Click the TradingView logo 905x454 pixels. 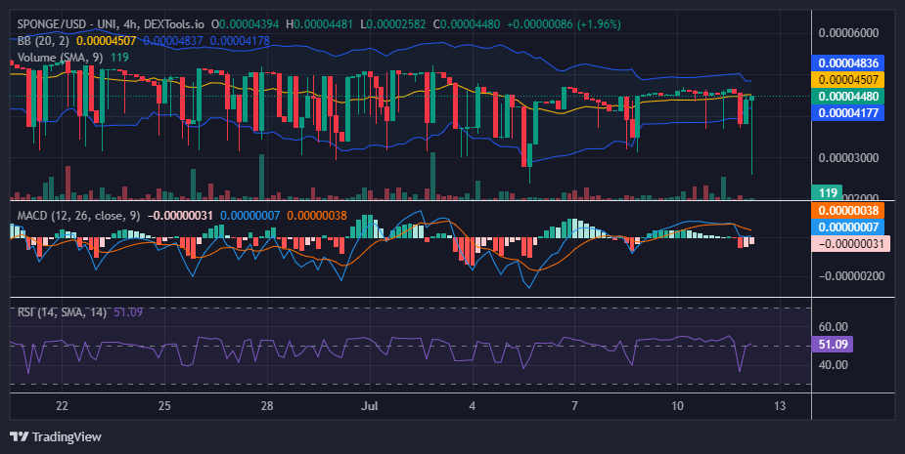pos(56,436)
